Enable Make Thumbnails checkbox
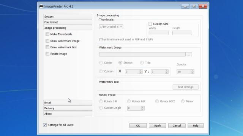This screenshot has width=243, height=136. (47, 34)
